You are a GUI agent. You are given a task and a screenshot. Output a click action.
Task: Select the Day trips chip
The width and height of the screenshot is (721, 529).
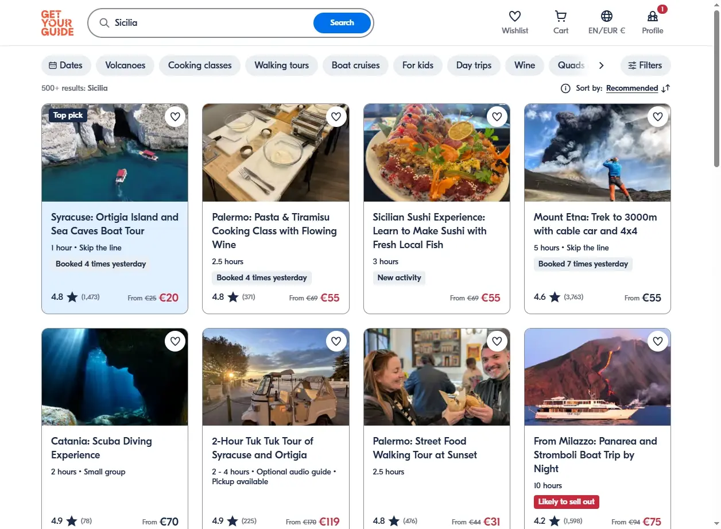coord(474,65)
